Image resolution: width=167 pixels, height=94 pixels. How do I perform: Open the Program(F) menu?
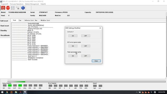point(4,4)
